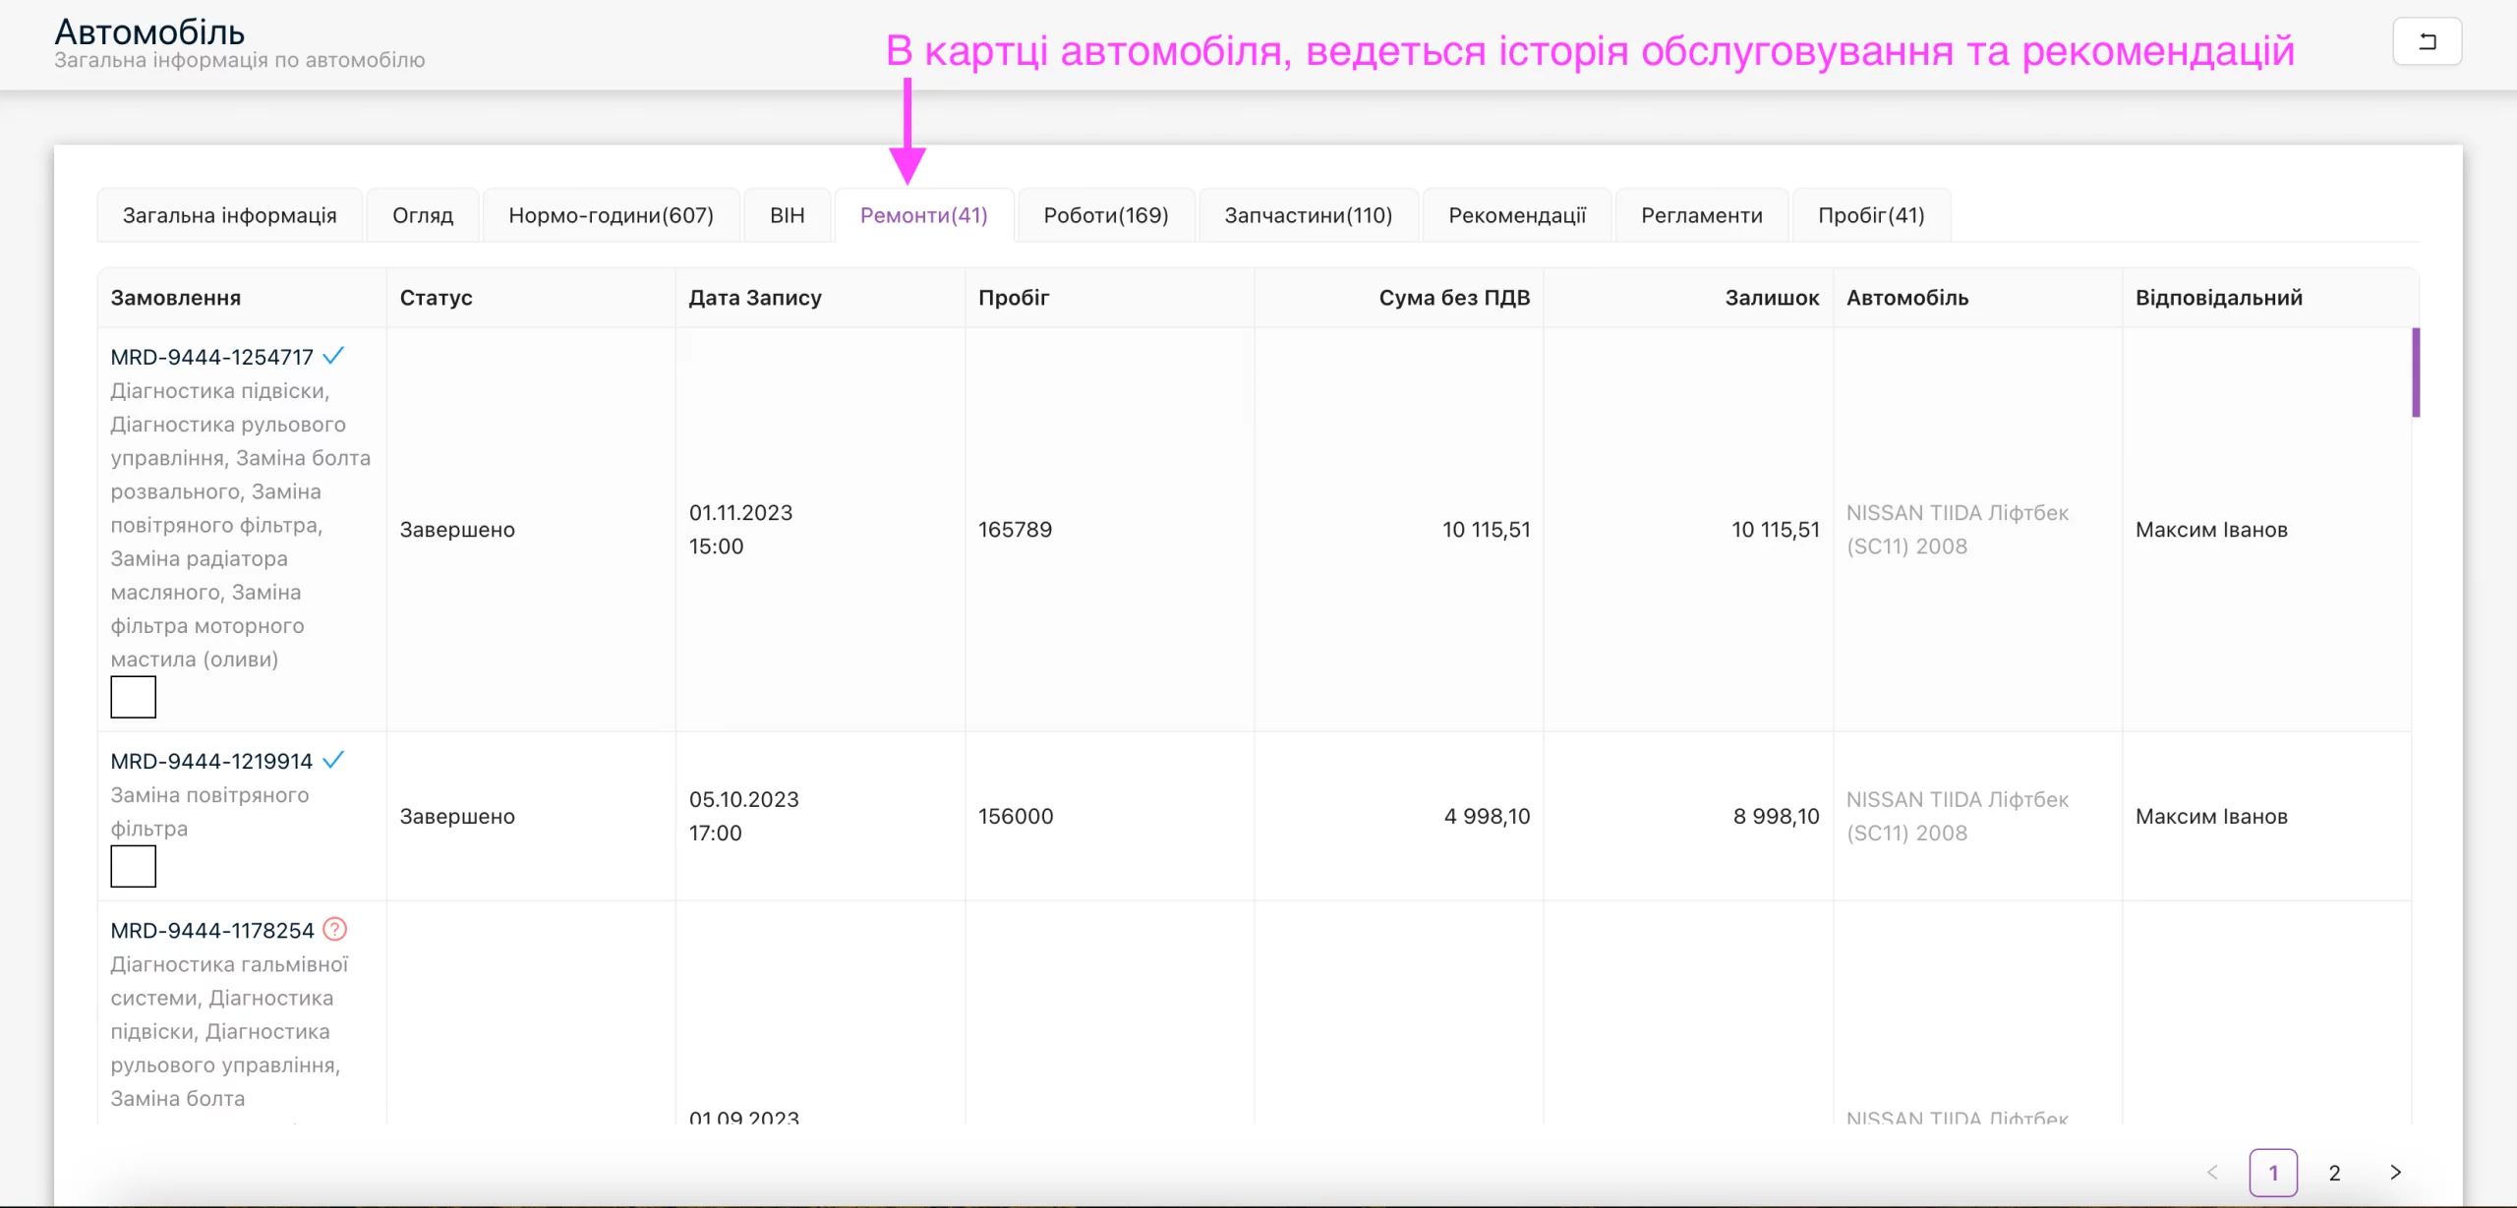
Task: Click the date 01.11.2023 15:00
Action: [x=740, y=529]
